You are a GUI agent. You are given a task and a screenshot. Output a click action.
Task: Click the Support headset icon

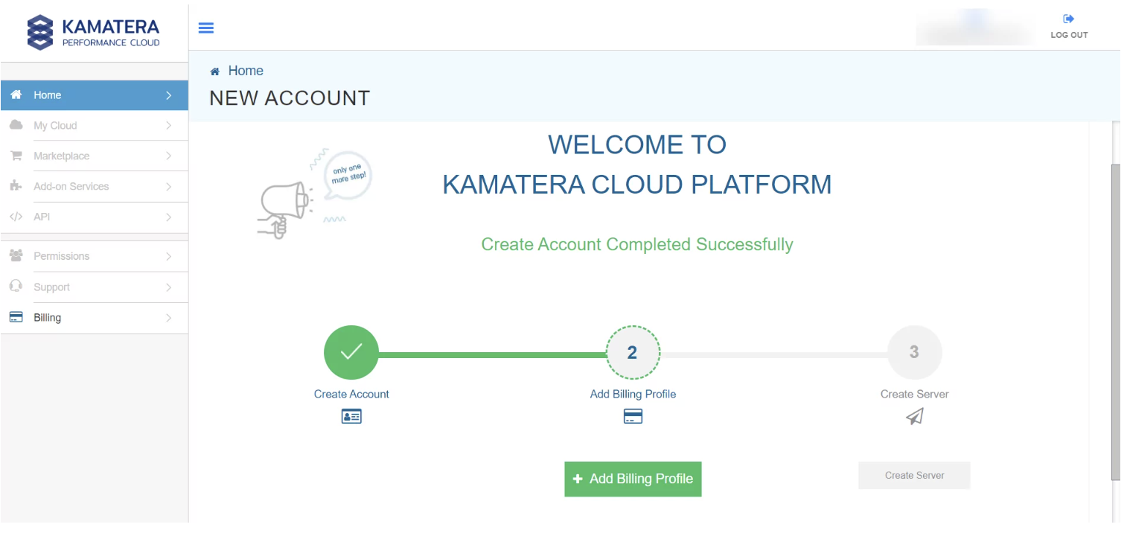16,287
